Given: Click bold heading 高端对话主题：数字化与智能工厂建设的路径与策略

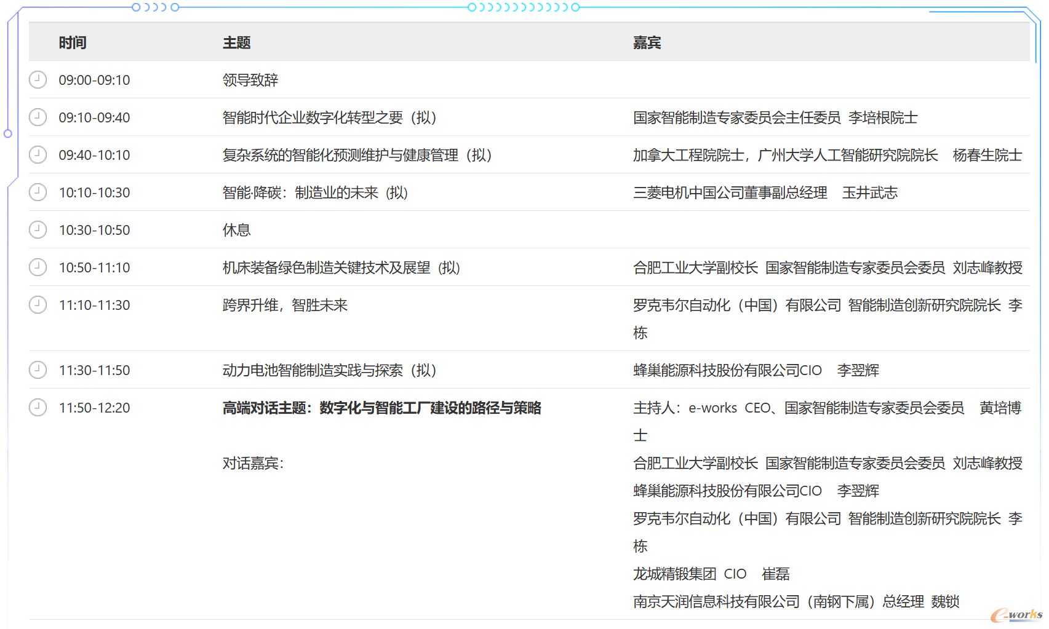Looking at the screenshot, I should (382, 408).
